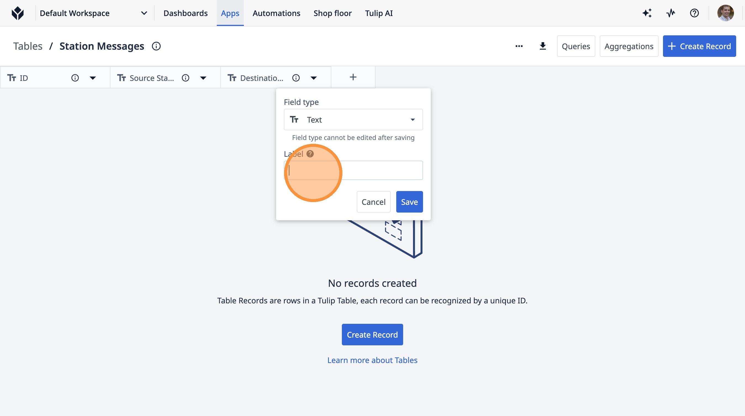Screen dimensions: 745x416
Task: Open the Automations menu
Action: (x=276, y=13)
